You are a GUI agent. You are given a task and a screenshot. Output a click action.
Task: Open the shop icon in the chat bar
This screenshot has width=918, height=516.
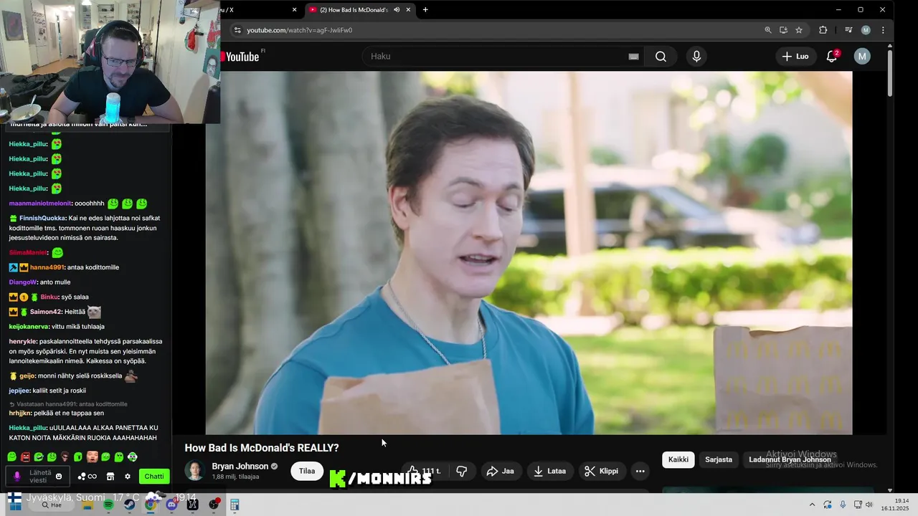tap(110, 477)
